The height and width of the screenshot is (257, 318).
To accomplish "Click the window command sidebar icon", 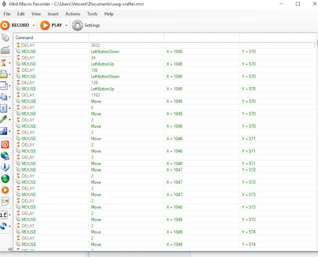I will click(3, 86).
